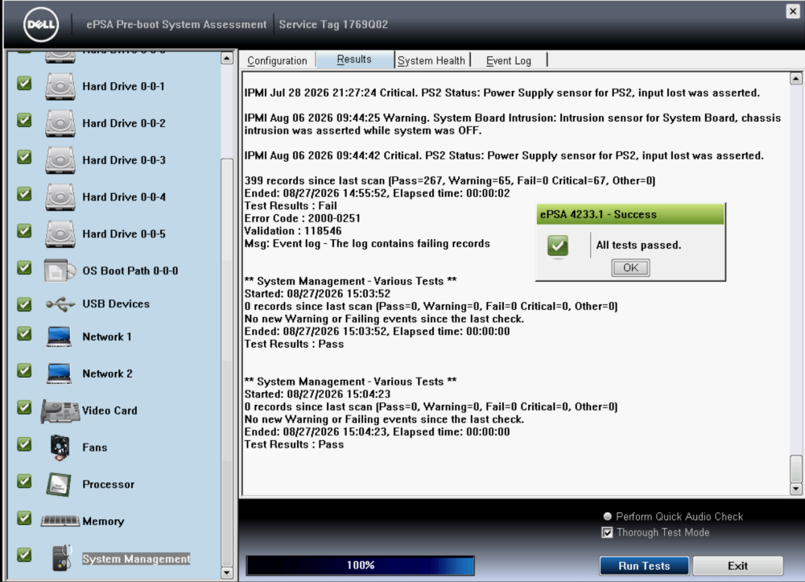Uncheck the USB Devices checkbox
805x582 pixels.
click(24, 304)
